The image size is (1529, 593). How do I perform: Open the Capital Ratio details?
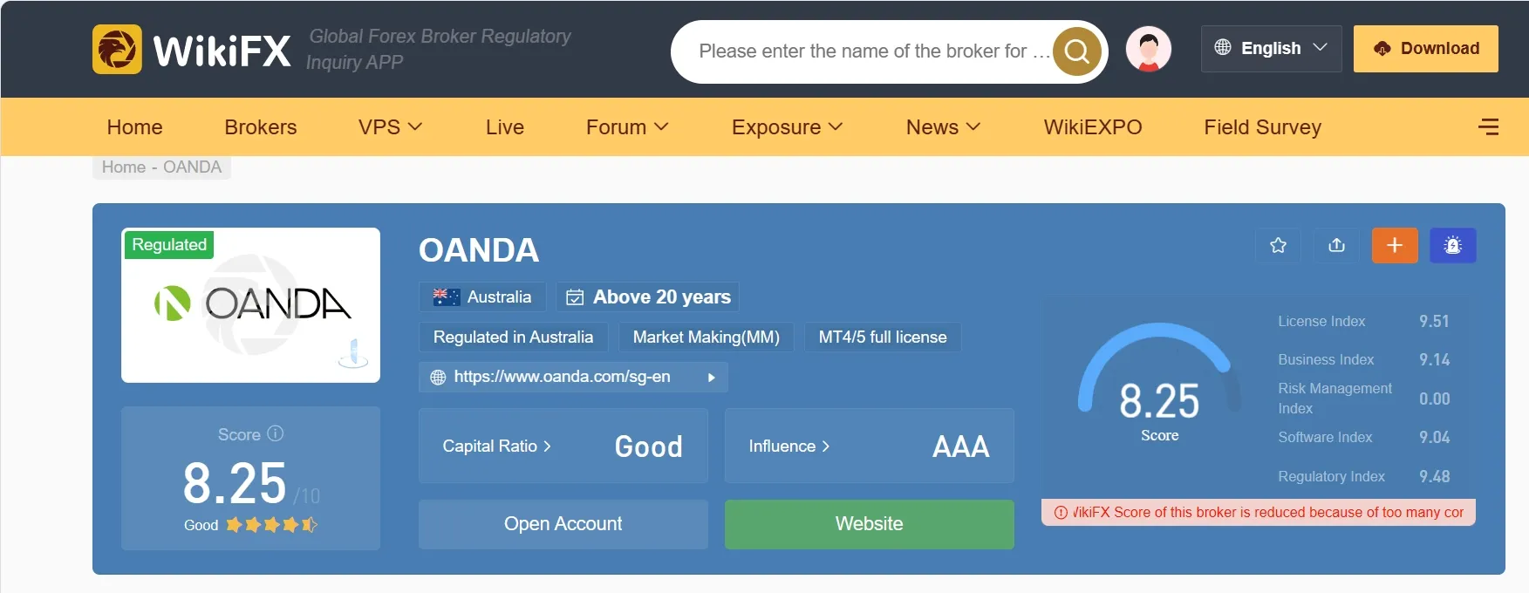[x=496, y=446]
